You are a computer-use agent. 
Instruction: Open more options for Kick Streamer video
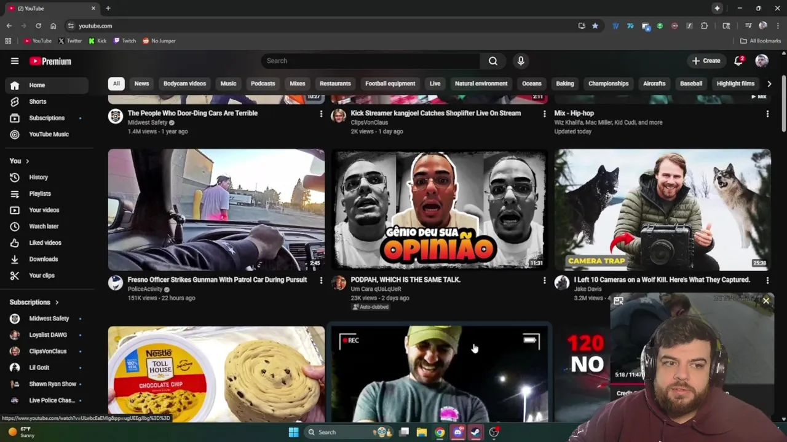coord(544,114)
